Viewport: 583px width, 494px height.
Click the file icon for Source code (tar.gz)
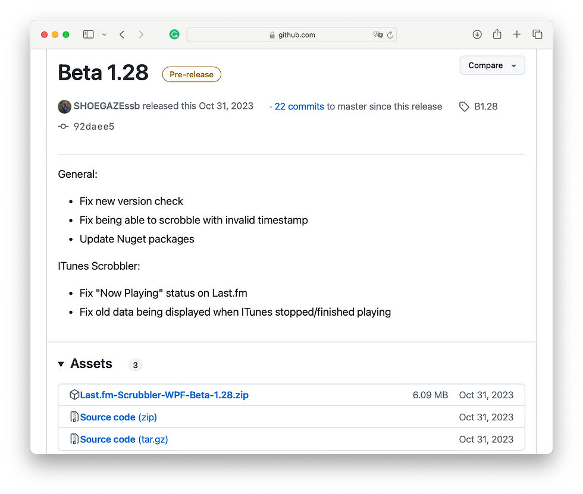(x=74, y=439)
